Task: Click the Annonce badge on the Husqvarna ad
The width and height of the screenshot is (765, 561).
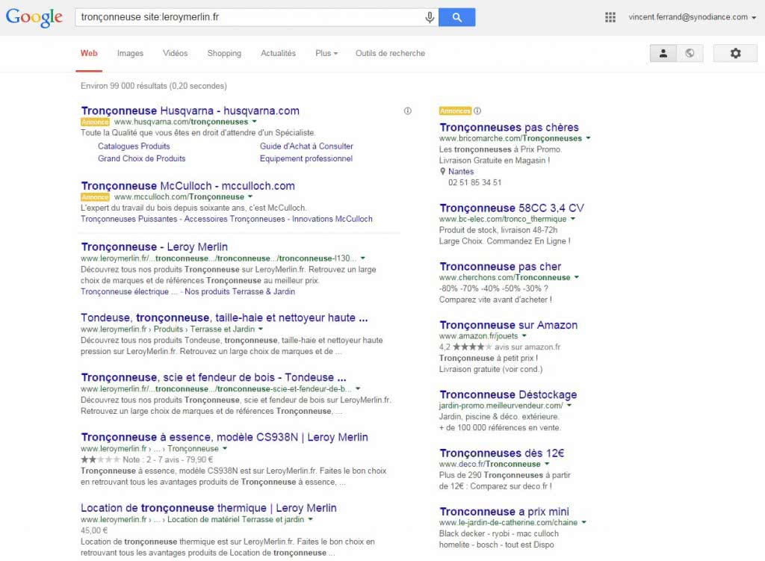Action: pyautogui.click(x=95, y=122)
